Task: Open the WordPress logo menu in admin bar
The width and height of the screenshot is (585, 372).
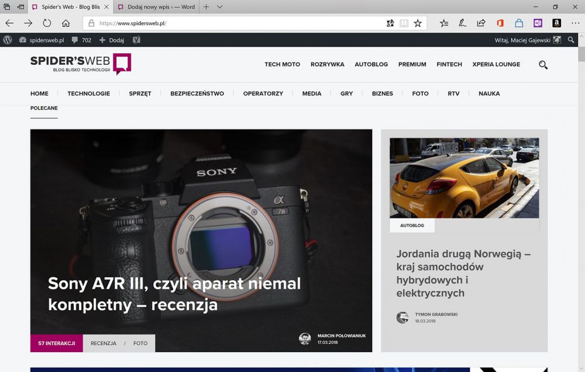Action: (x=8, y=40)
